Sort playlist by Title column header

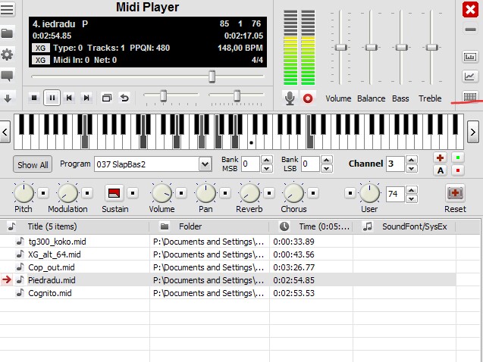click(75, 226)
